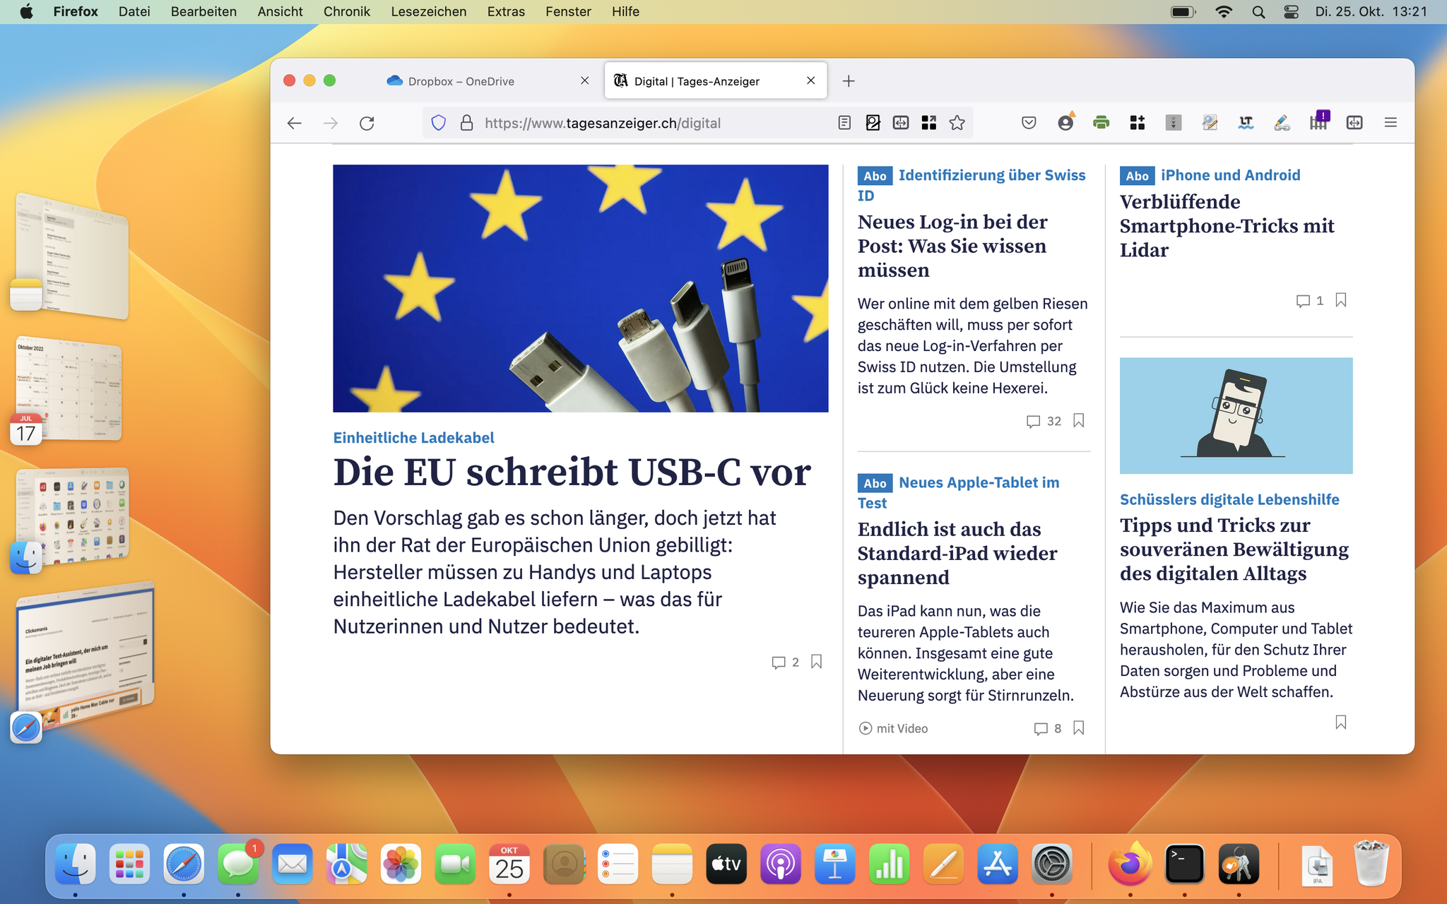
Task: Open Verblüffende Smartphone-Tricks mit Lidar
Action: [x=1227, y=226]
